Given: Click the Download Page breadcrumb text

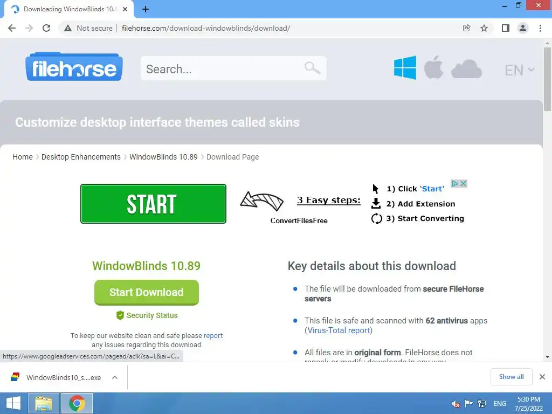Looking at the screenshot, I should point(233,157).
